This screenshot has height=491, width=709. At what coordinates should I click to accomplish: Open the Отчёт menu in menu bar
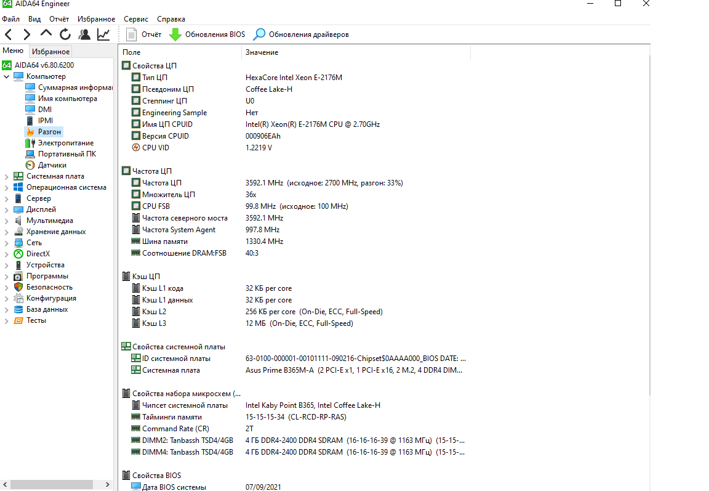click(59, 19)
